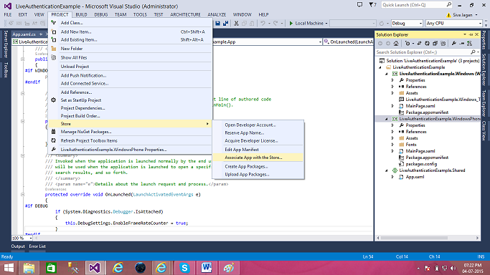This screenshot has width=490, height=275.
Task: Choose Set as StartUp Project
Action: tap(131, 100)
